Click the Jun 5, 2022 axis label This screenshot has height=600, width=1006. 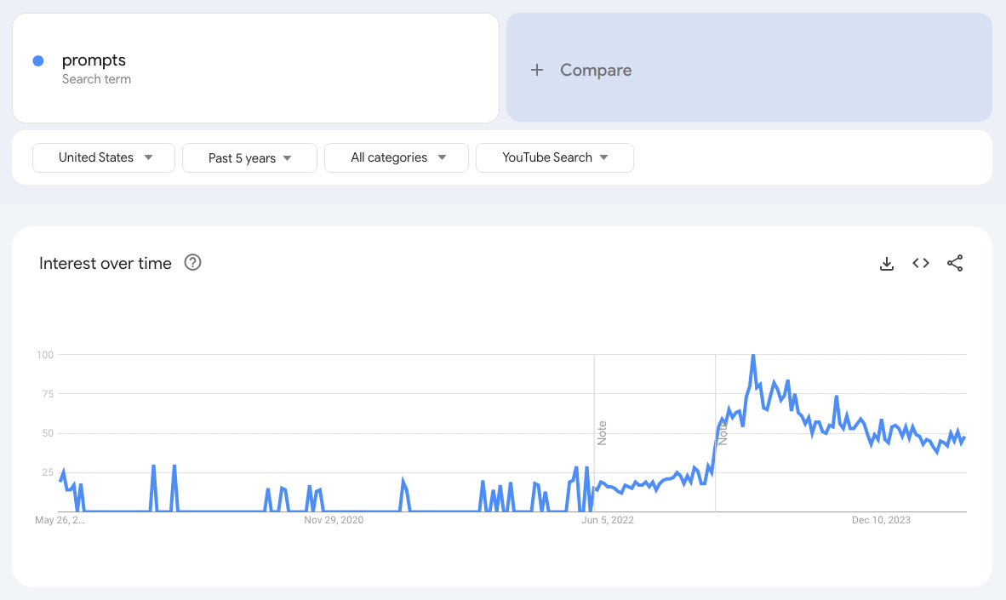click(x=608, y=519)
